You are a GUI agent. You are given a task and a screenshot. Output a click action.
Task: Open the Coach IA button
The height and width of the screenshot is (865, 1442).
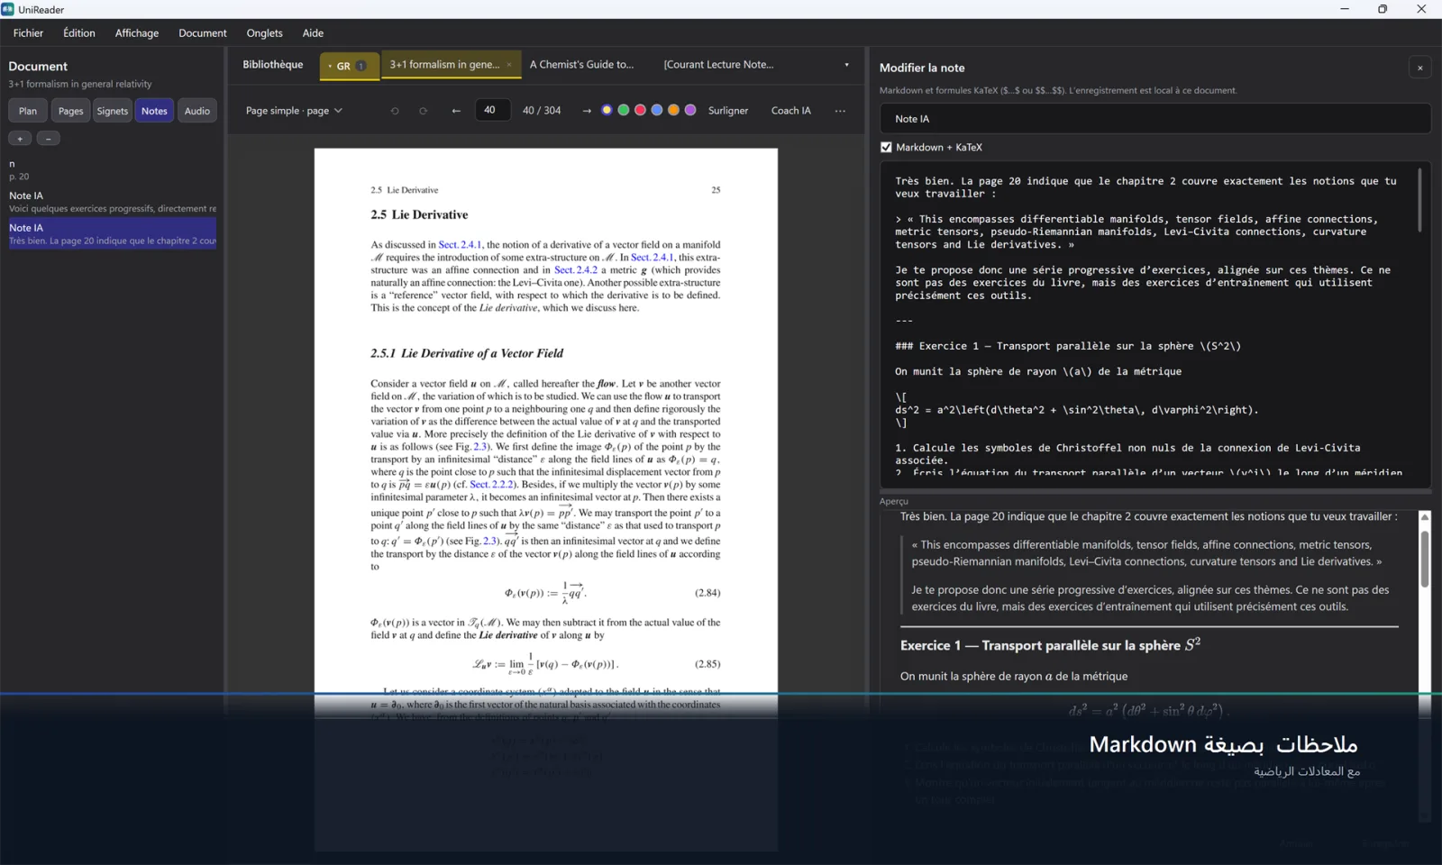coord(791,111)
